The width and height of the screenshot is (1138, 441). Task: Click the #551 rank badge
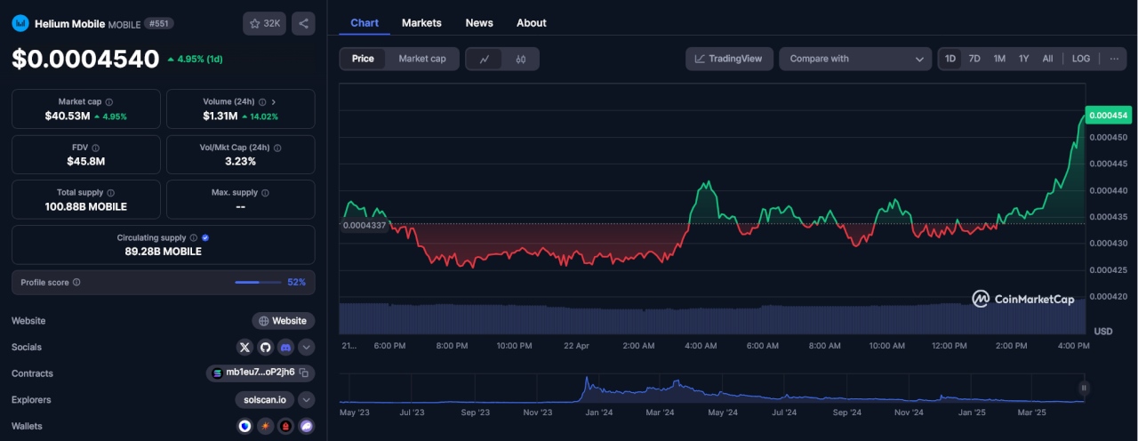[159, 24]
